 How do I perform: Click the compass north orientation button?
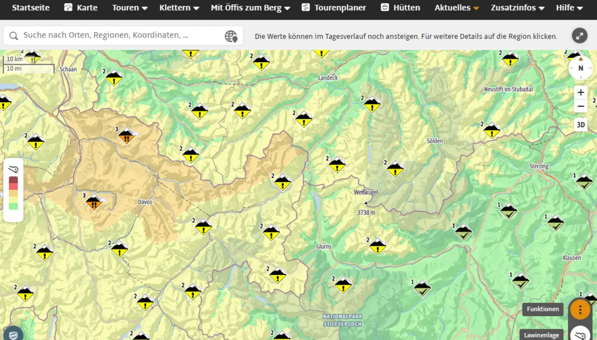[x=581, y=68]
